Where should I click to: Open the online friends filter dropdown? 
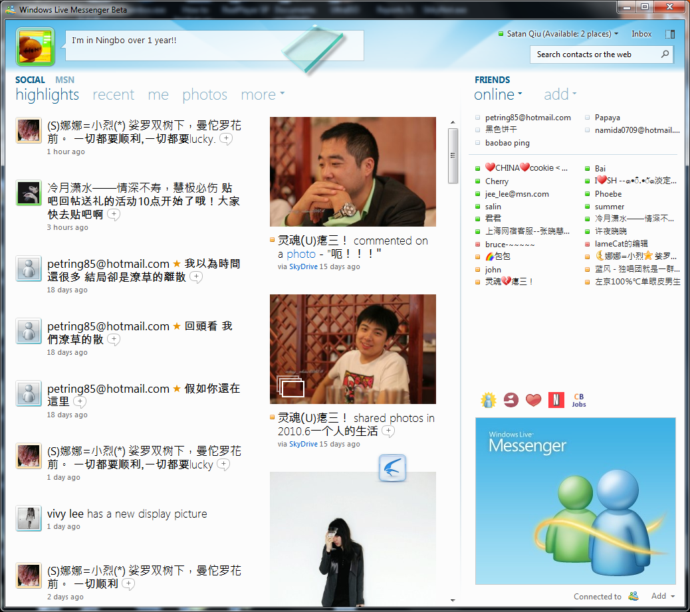498,94
